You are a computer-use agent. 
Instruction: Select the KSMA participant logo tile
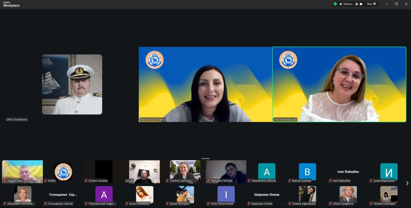click(63, 171)
